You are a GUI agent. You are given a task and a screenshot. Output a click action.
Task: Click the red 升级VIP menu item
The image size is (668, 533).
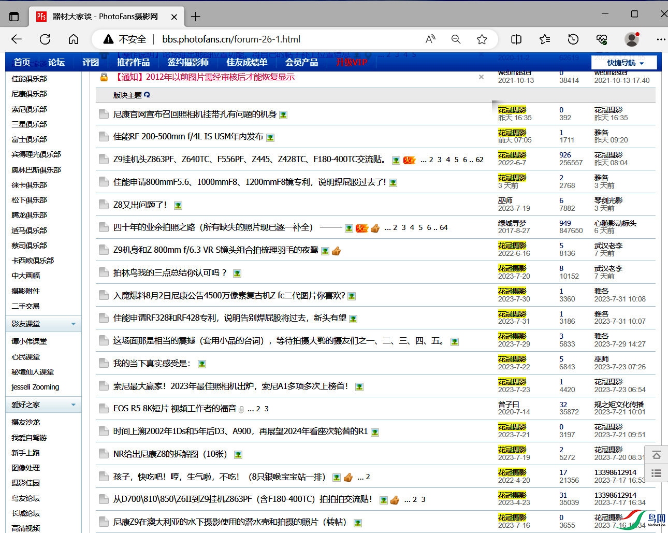point(352,62)
